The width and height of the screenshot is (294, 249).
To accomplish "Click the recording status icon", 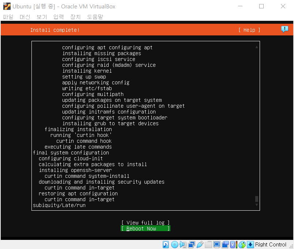I will (225, 245).
